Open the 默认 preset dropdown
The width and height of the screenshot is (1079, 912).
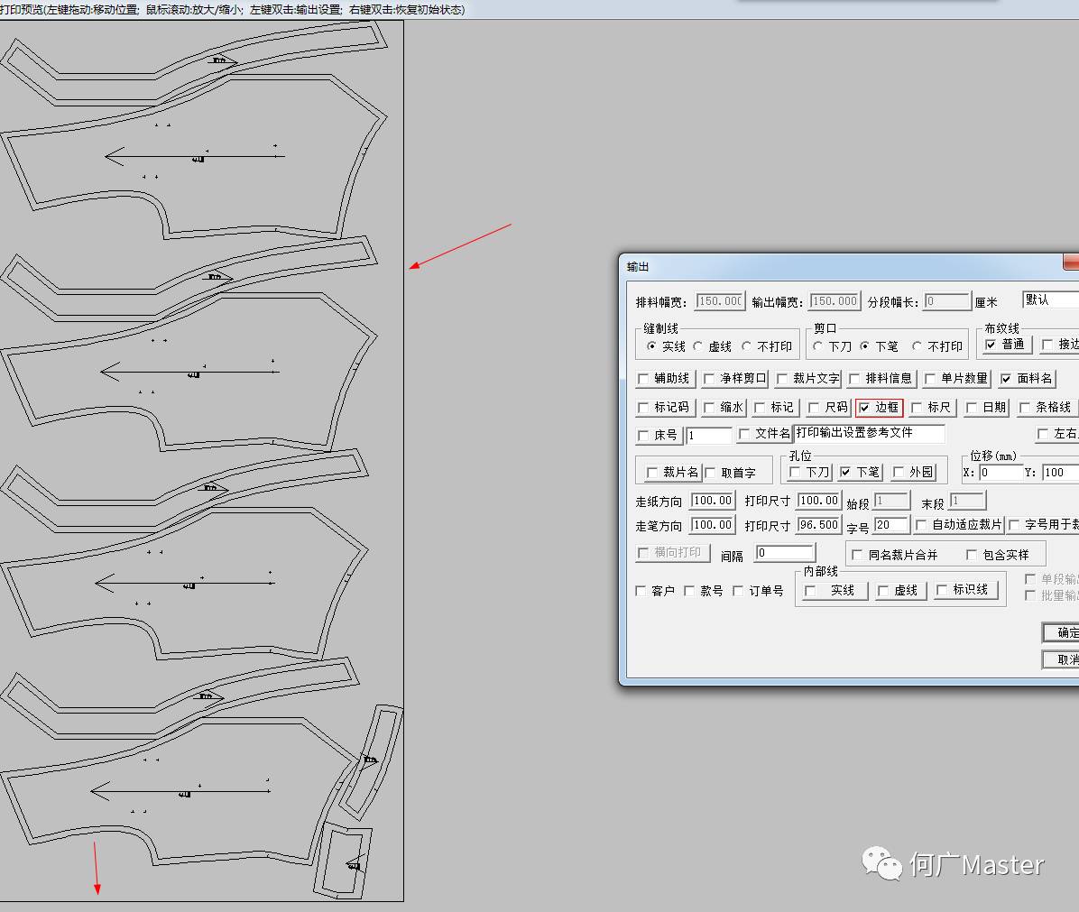[1050, 299]
